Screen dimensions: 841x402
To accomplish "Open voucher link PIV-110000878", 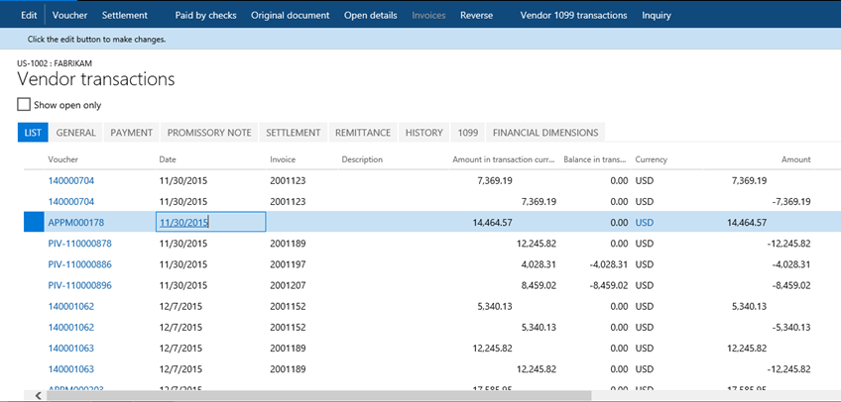I will [x=79, y=244].
